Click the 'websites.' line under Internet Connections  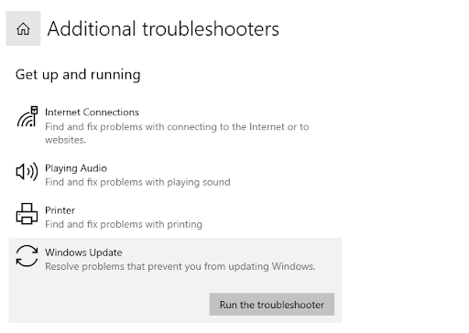click(x=65, y=140)
